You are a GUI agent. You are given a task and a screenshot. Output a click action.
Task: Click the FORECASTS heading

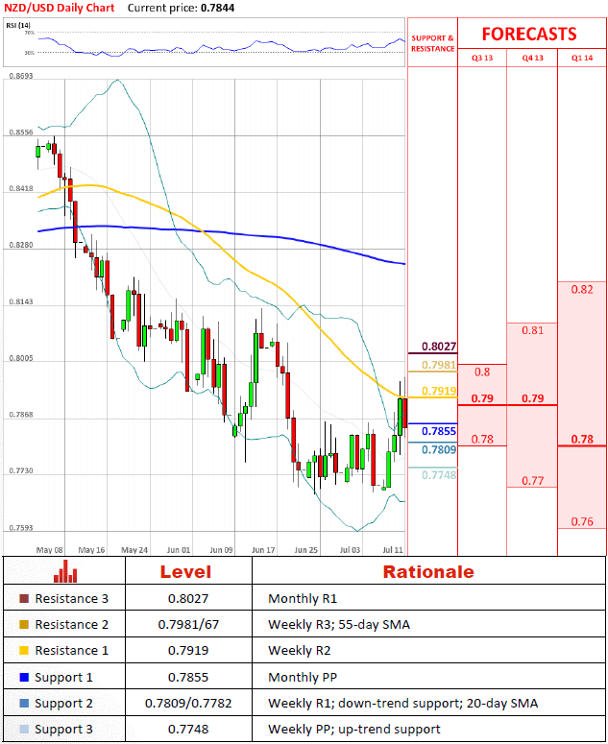[x=529, y=35]
